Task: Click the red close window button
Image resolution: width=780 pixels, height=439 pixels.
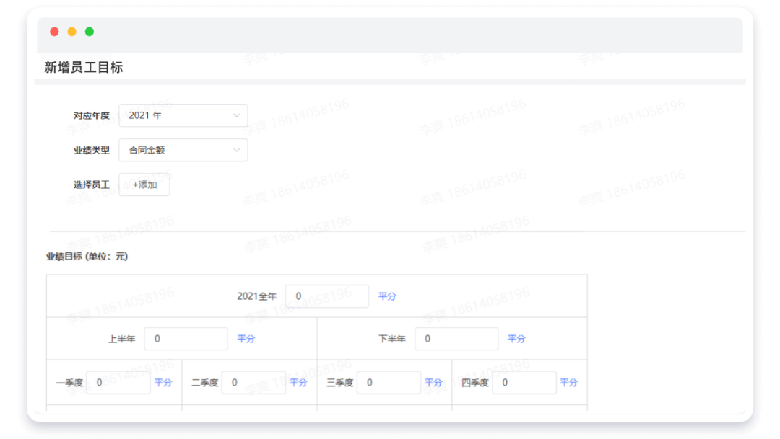Action: (x=55, y=32)
